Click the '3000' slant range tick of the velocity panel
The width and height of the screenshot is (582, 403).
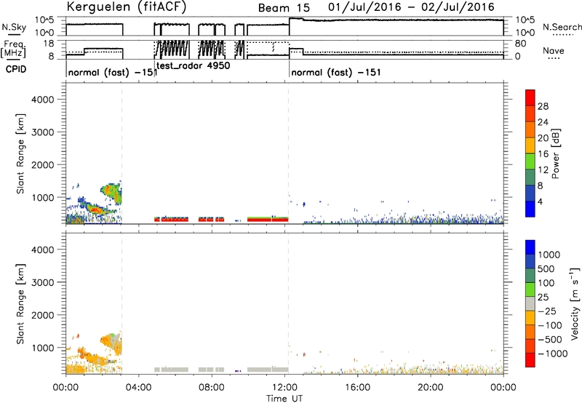click(x=43, y=282)
